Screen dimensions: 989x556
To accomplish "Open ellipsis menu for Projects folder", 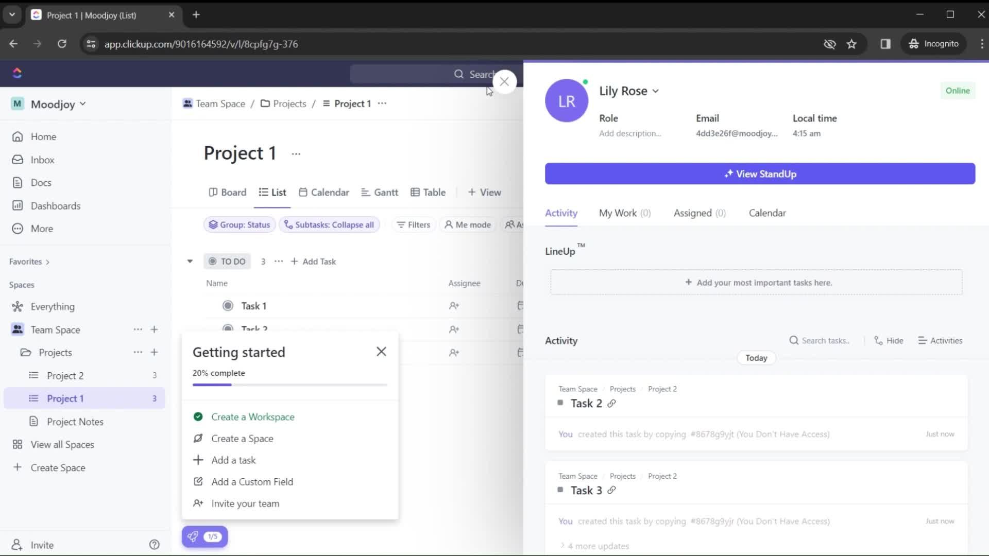I will coord(138,353).
